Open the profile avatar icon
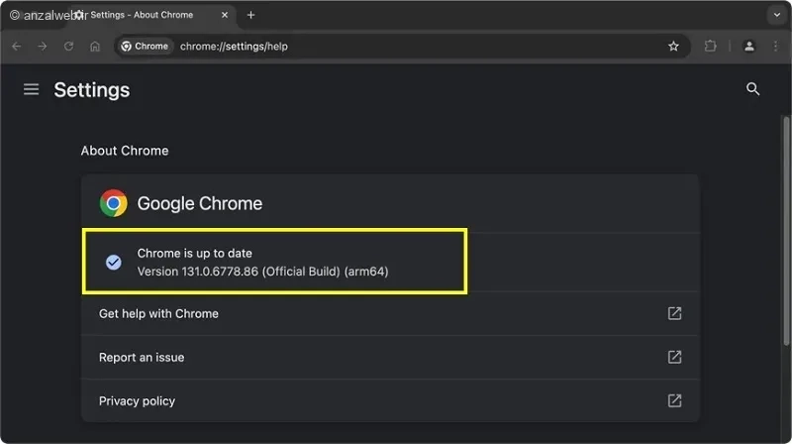 pyautogui.click(x=749, y=46)
